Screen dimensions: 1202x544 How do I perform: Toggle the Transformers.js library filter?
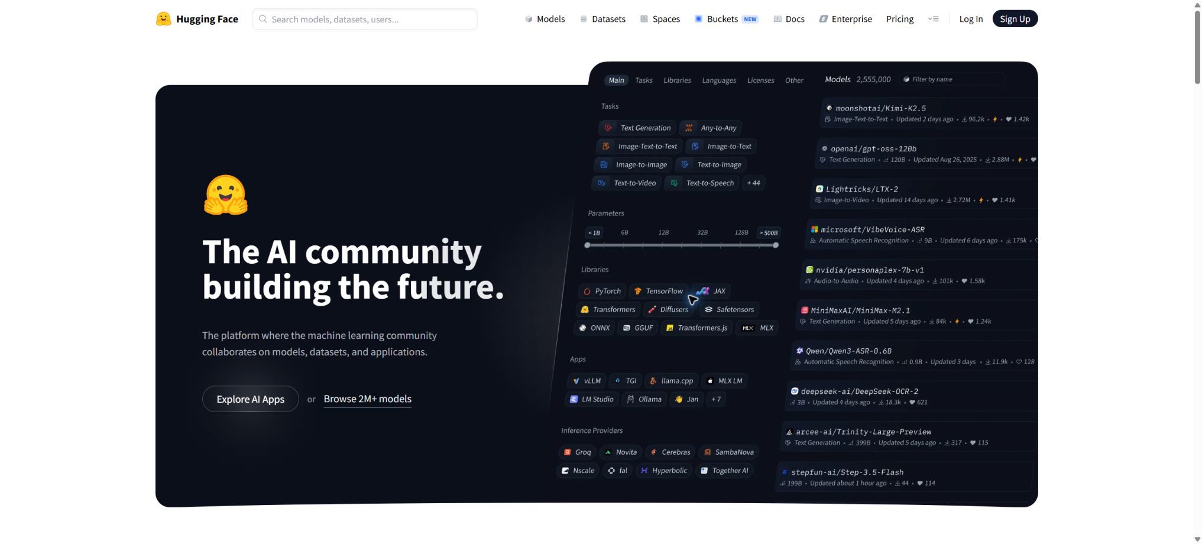(x=697, y=328)
